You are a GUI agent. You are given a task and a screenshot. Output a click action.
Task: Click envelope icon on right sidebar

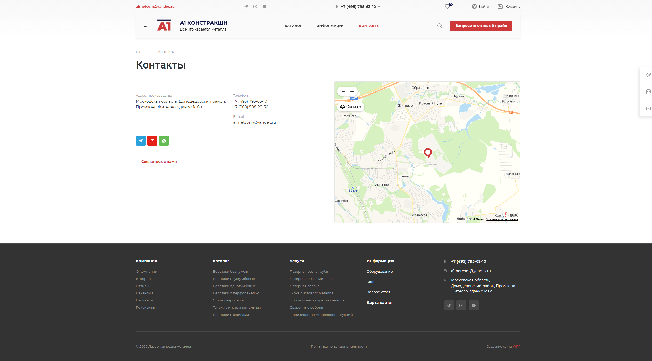point(648,109)
